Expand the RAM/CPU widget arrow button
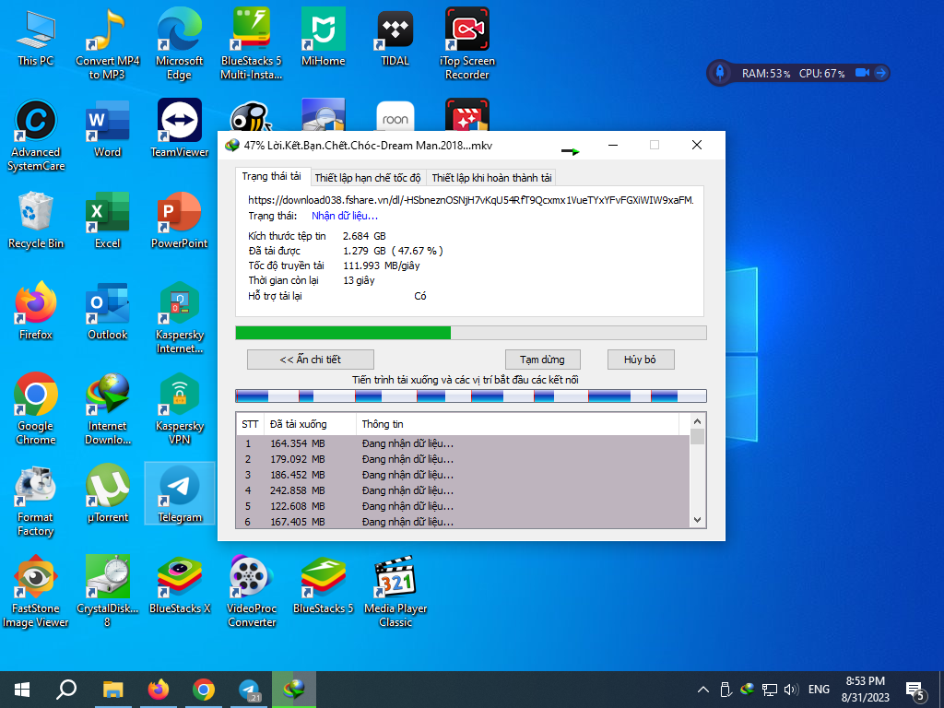Viewport: 944px width, 708px height. point(880,73)
